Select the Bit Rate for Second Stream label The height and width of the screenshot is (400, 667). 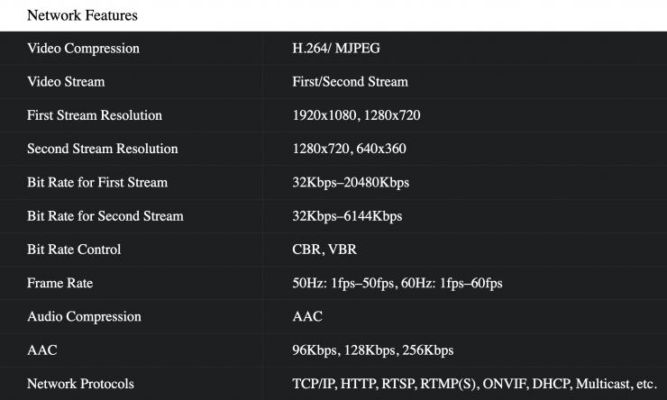point(105,216)
